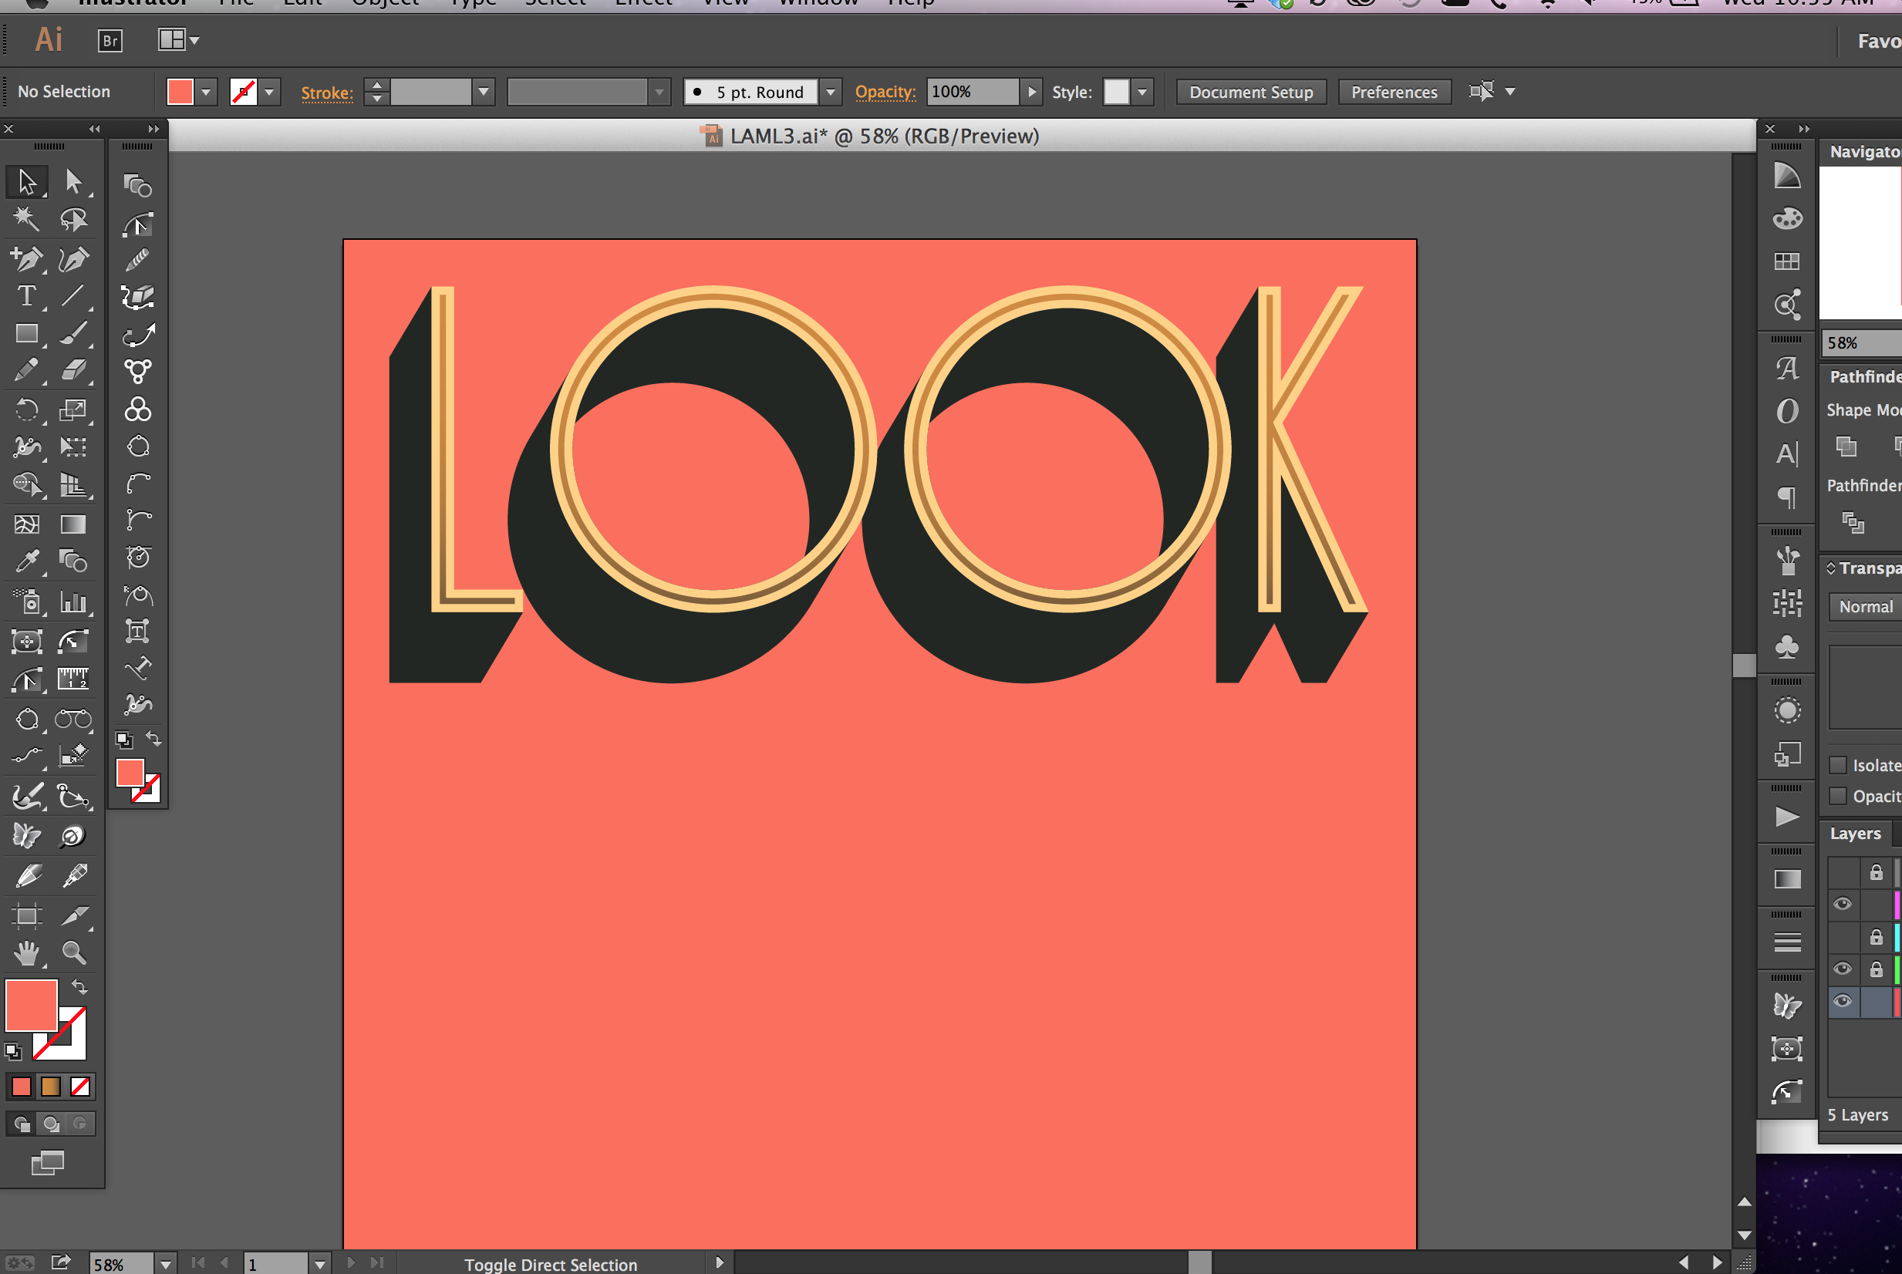Select the Column Graph tool
Screen dimensions: 1902x1274
pos(73,602)
